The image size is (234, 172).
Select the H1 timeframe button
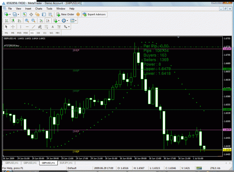point(32,33)
